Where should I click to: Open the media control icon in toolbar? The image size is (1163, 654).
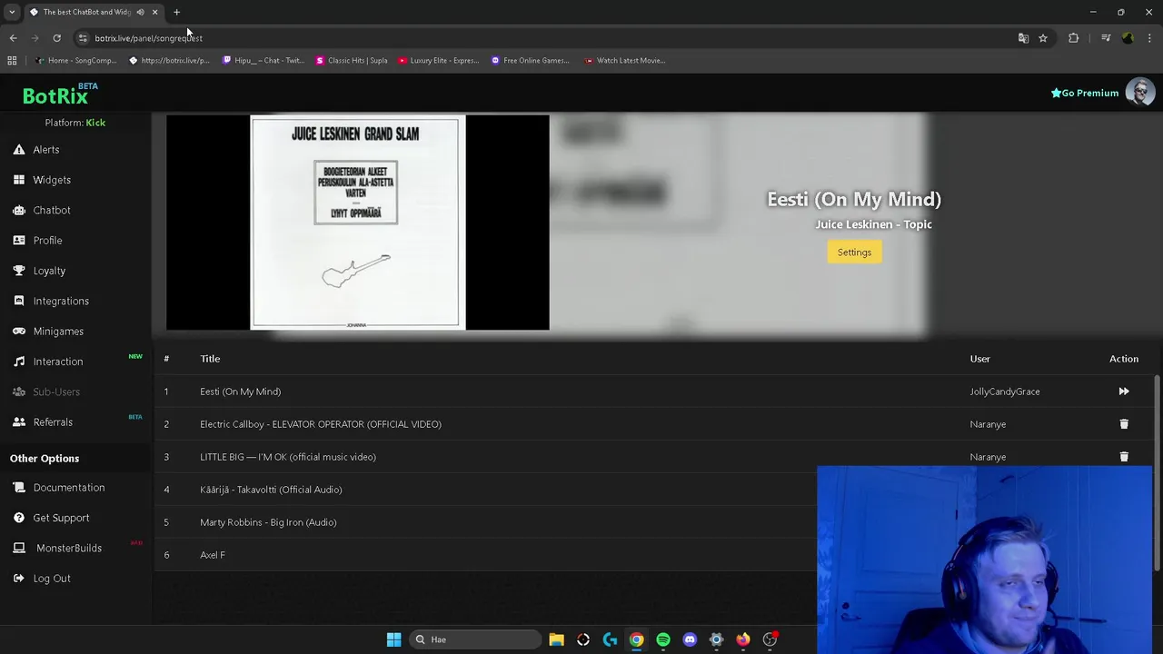point(1106,38)
